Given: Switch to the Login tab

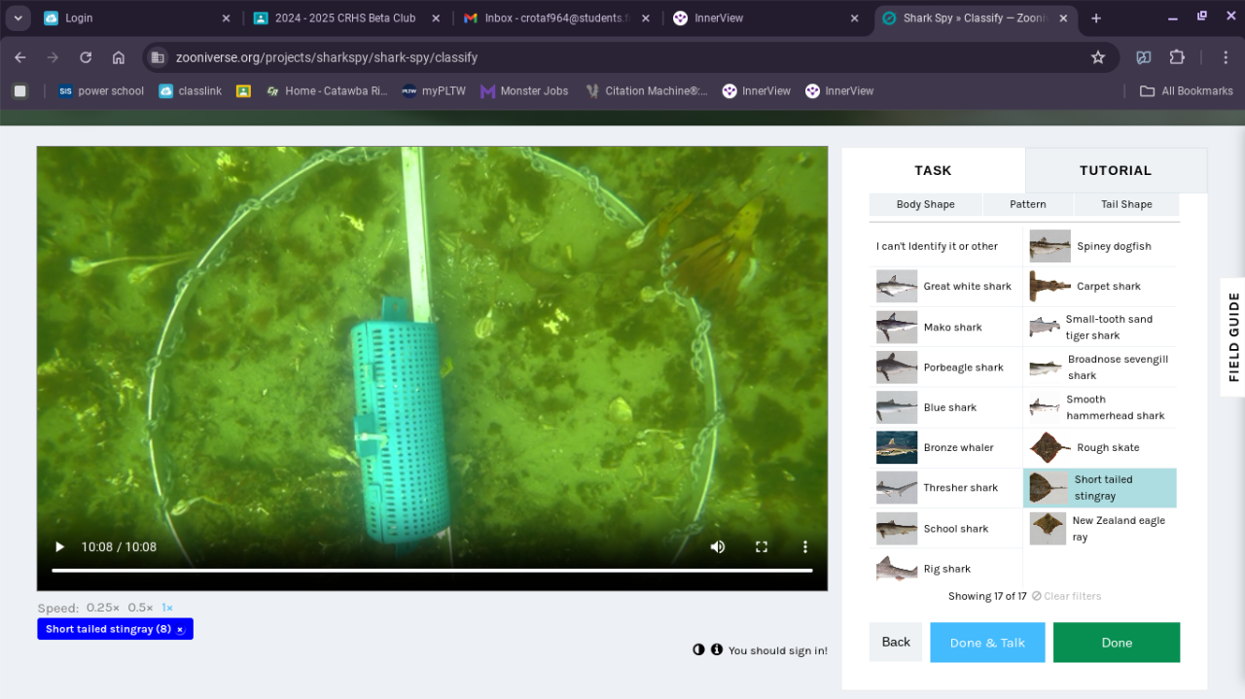Looking at the screenshot, I should point(136,18).
